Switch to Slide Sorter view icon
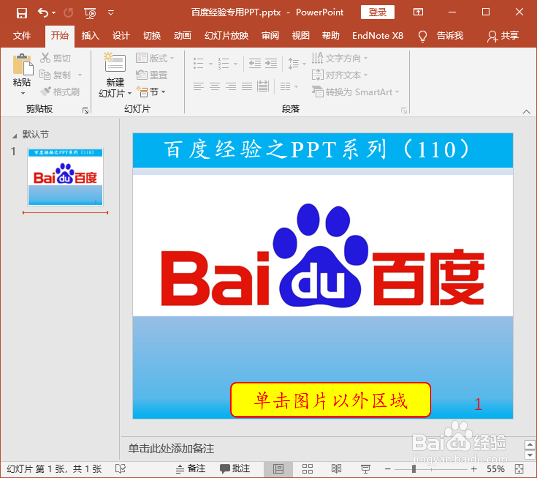Viewport: 537px width, 478px height. tap(307, 469)
